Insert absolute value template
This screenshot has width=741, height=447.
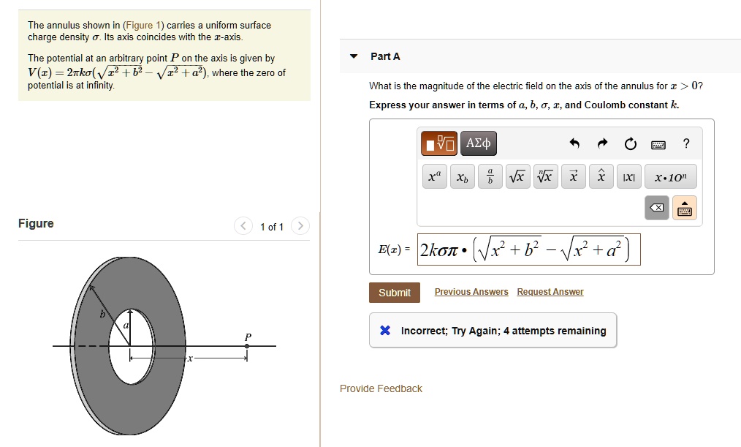tap(629, 176)
